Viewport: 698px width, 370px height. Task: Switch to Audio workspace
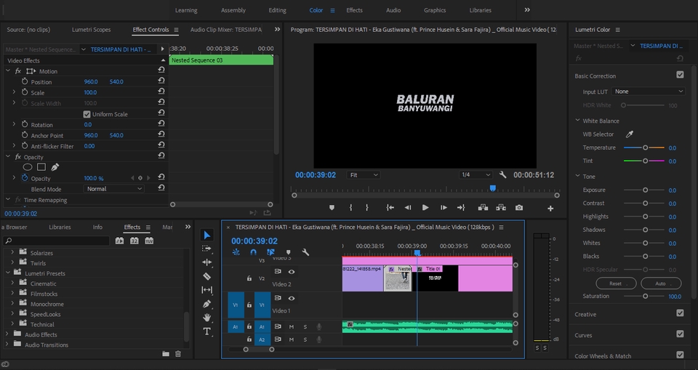pos(393,10)
